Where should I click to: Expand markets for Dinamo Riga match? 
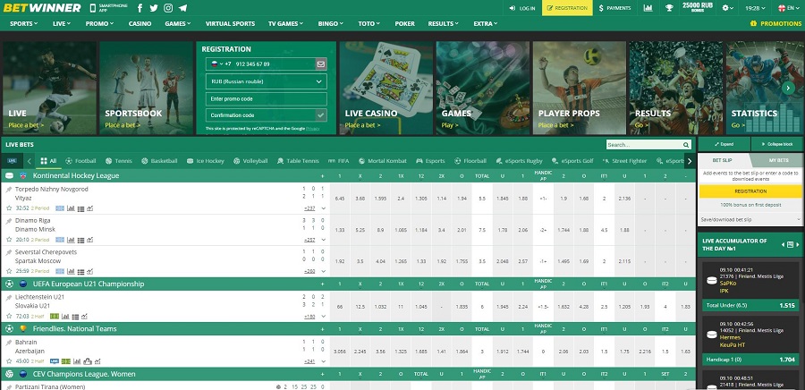pos(324,240)
